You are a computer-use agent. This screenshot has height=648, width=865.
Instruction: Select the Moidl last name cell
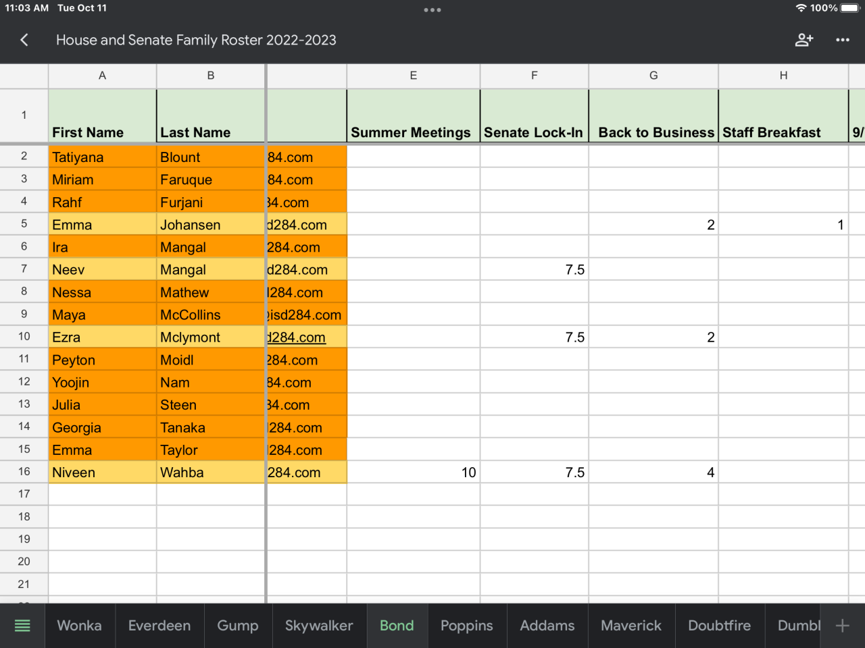coord(211,360)
